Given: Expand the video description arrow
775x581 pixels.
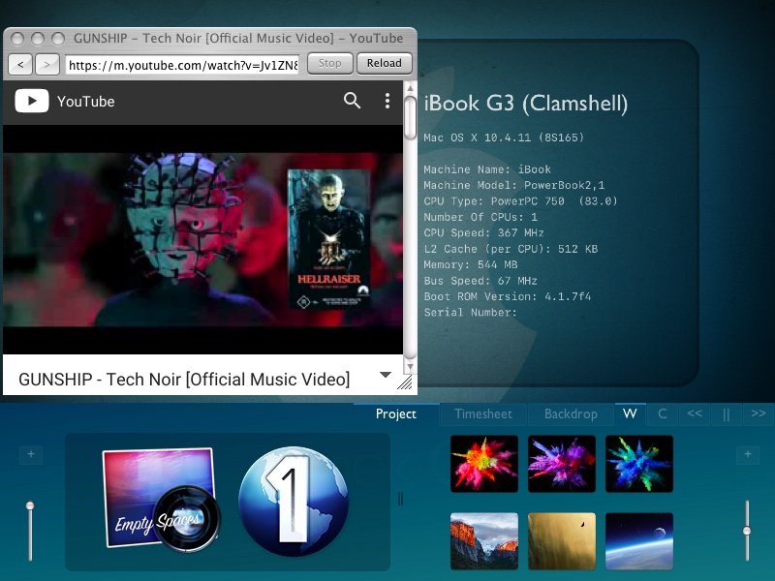Looking at the screenshot, I should [386, 375].
